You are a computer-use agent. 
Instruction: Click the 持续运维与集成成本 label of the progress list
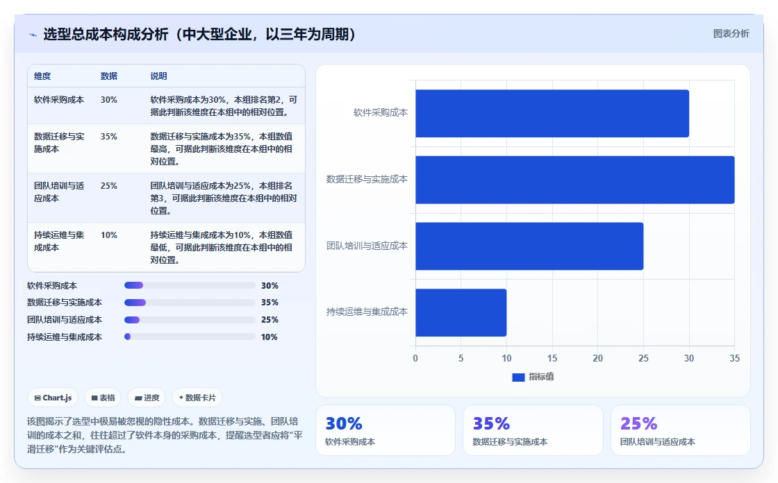(65, 337)
